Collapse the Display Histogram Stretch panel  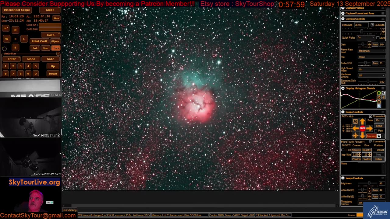click(343, 88)
